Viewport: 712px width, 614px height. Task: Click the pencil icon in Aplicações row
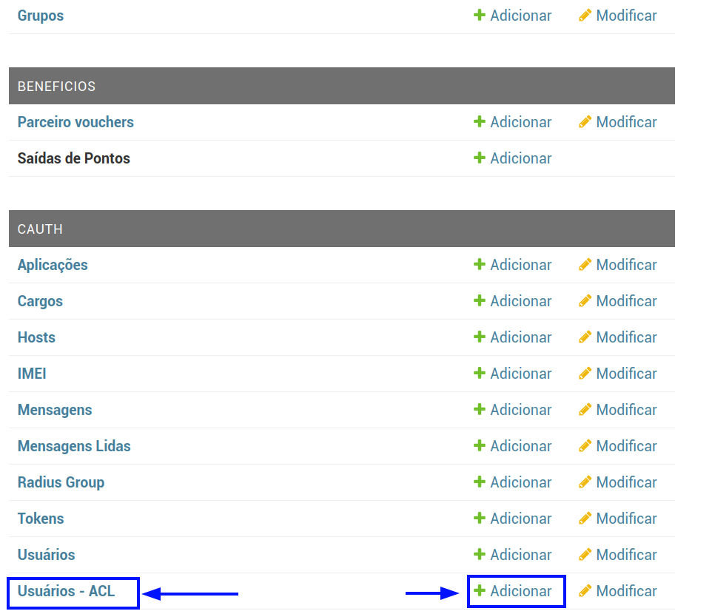coord(585,265)
